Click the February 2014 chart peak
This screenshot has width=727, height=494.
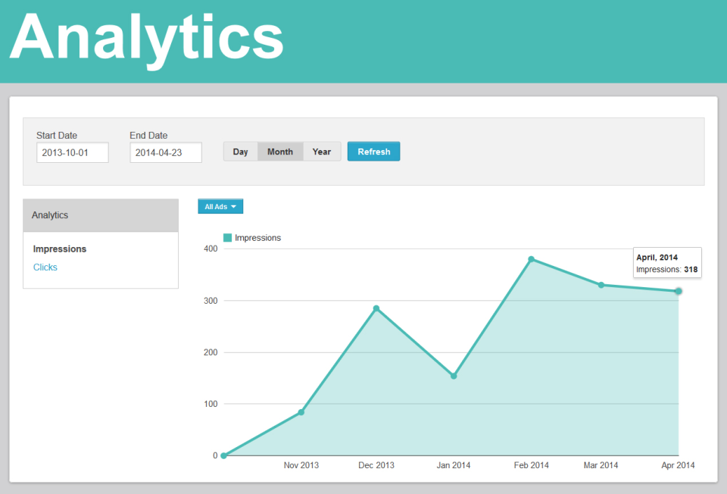531,258
